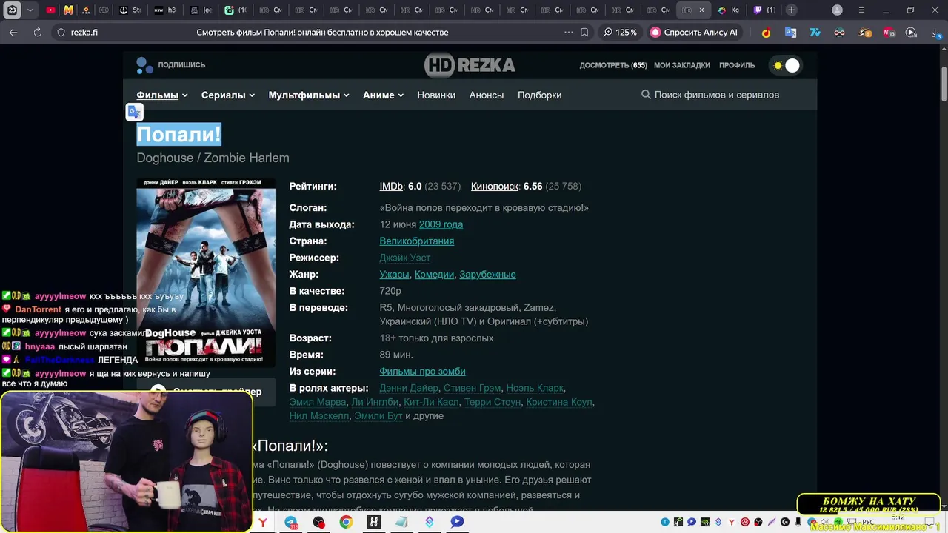
Task: Reload the rezka.fi page
Action: point(38,33)
